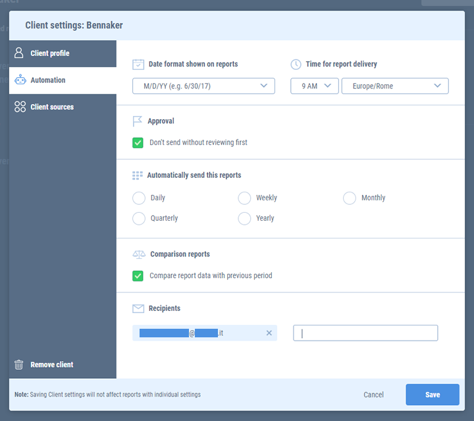Click the grid icon beside Automatically send
The image size is (474, 421).
[x=137, y=175]
